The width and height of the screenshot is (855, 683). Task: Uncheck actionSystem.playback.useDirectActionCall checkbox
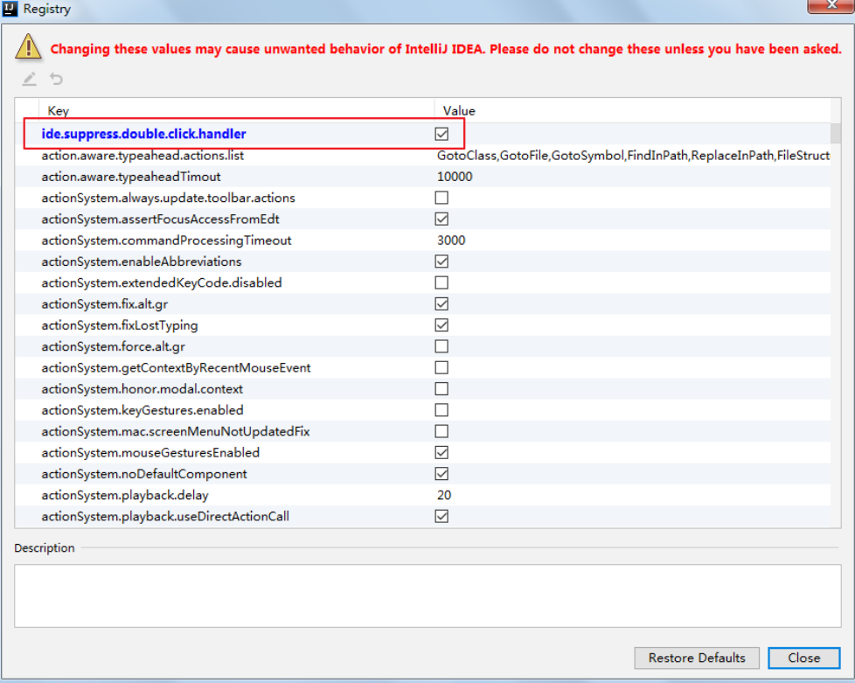coord(441,516)
